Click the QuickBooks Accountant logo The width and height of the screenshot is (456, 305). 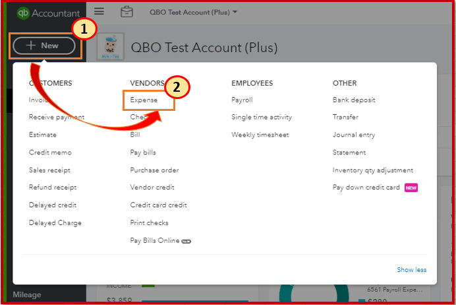pyautogui.click(x=48, y=13)
